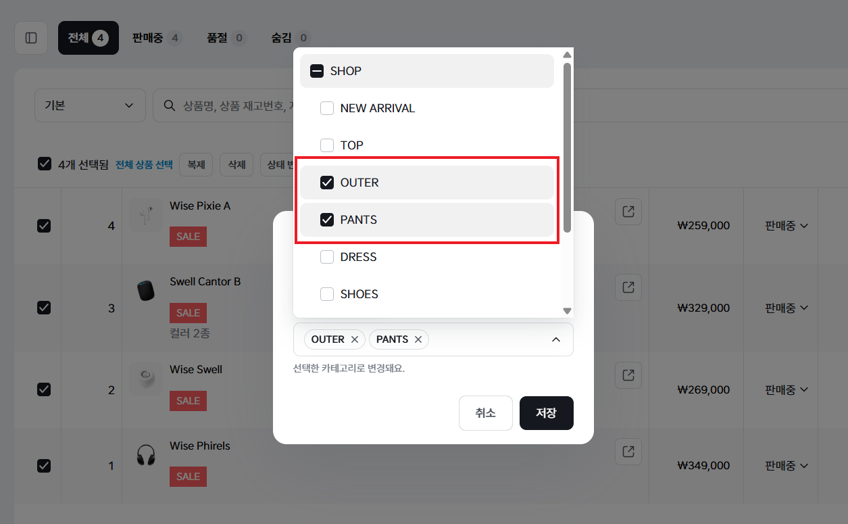This screenshot has height=524, width=848.
Task: Toggle the SHOP parent category checkbox
Action: [x=317, y=71]
